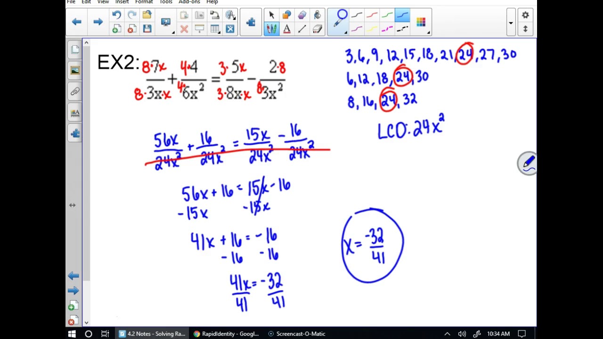Image resolution: width=603 pixels, height=339 pixels.
Task: Select the Text tool
Action: point(287,29)
